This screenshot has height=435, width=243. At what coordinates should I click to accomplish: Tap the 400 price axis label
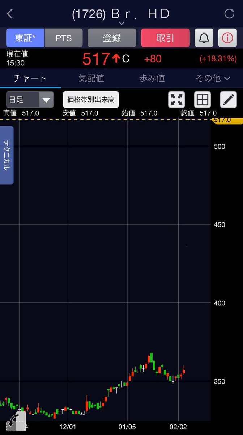(x=219, y=303)
